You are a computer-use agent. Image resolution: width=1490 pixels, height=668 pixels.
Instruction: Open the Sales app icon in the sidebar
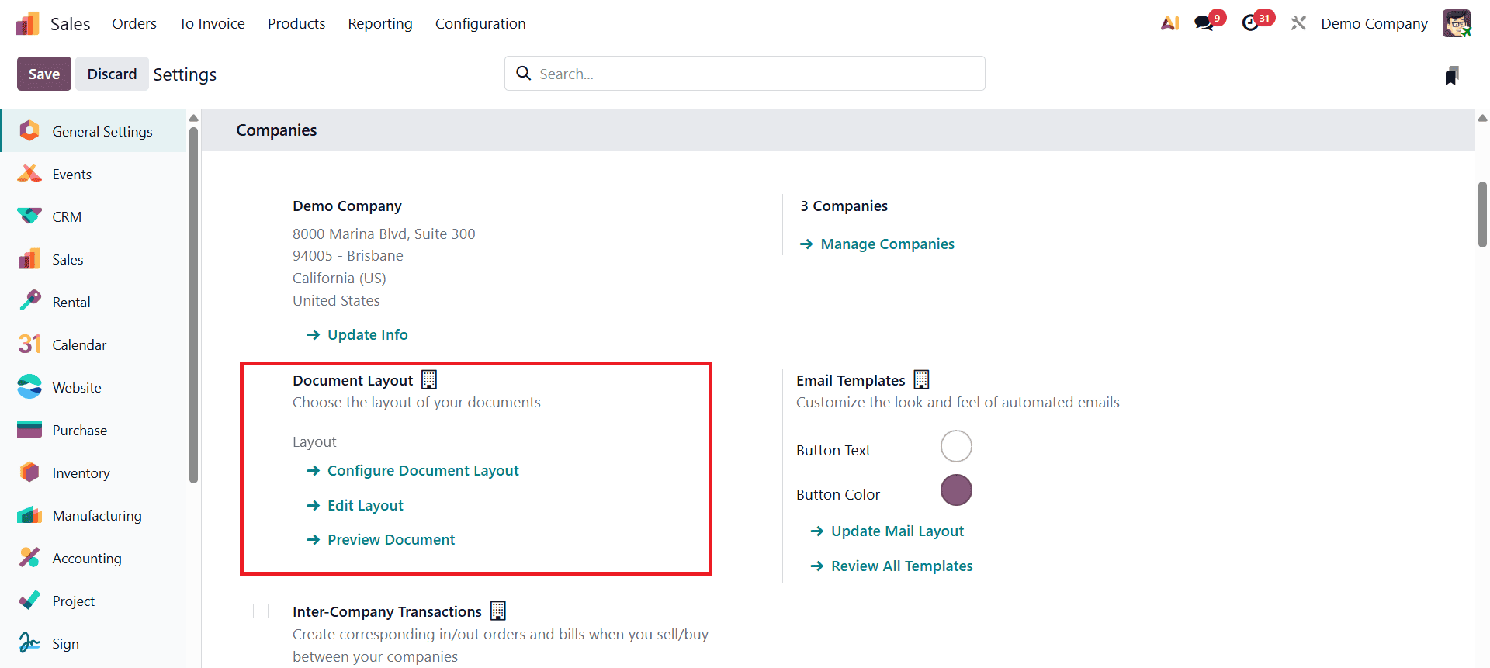(29, 258)
